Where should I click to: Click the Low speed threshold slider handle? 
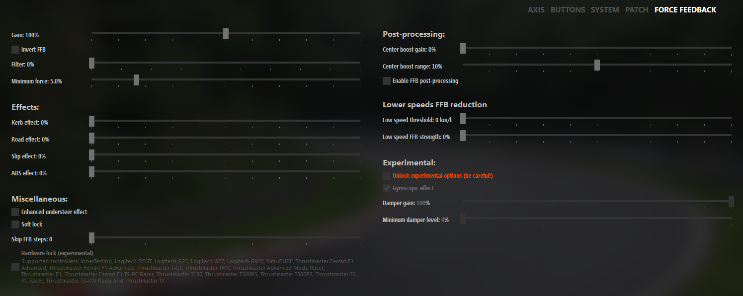pos(463,119)
